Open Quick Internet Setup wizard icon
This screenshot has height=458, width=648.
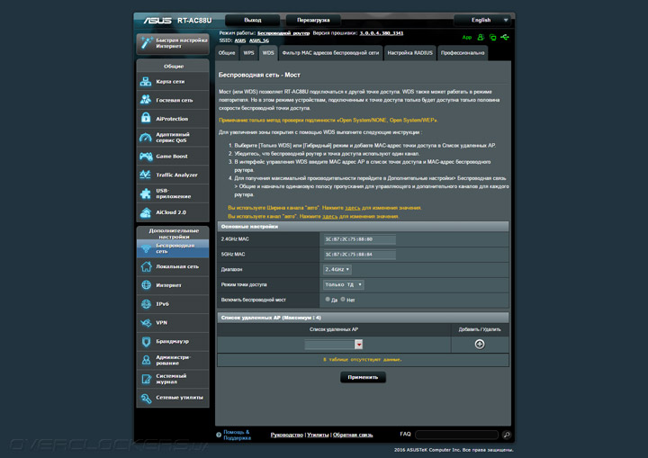coord(147,43)
